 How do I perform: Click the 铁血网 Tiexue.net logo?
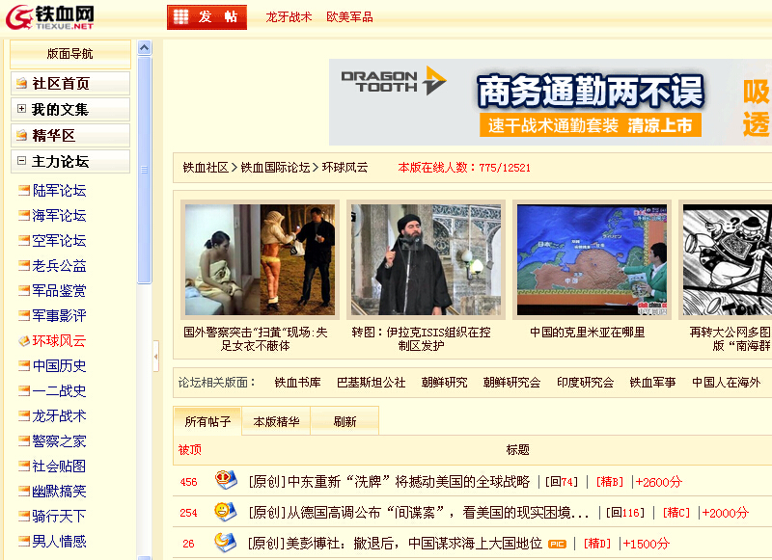(x=50, y=16)
